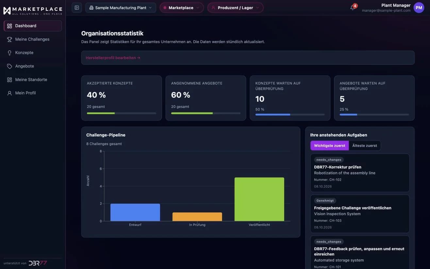Select Dashboard in sidebar
Viewport: 430px width, 269px height.
pyautogui.click(x=33, y=26)
